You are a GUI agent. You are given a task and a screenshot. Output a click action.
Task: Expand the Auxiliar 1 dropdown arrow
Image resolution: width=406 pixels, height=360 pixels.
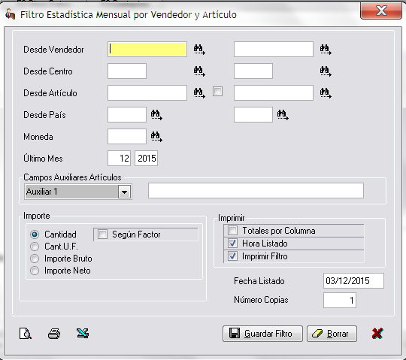124,192
